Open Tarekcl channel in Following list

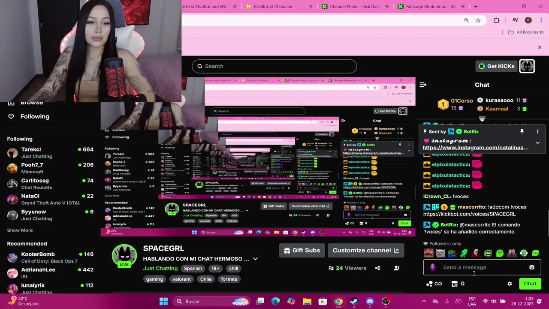pyautogui.click(x=50, y=153)
